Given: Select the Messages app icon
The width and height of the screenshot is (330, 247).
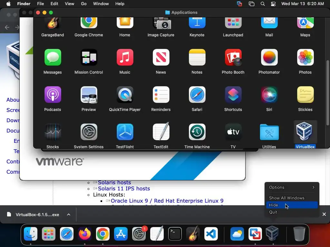Looking at the screenshot, I should [x=53, y=57].
